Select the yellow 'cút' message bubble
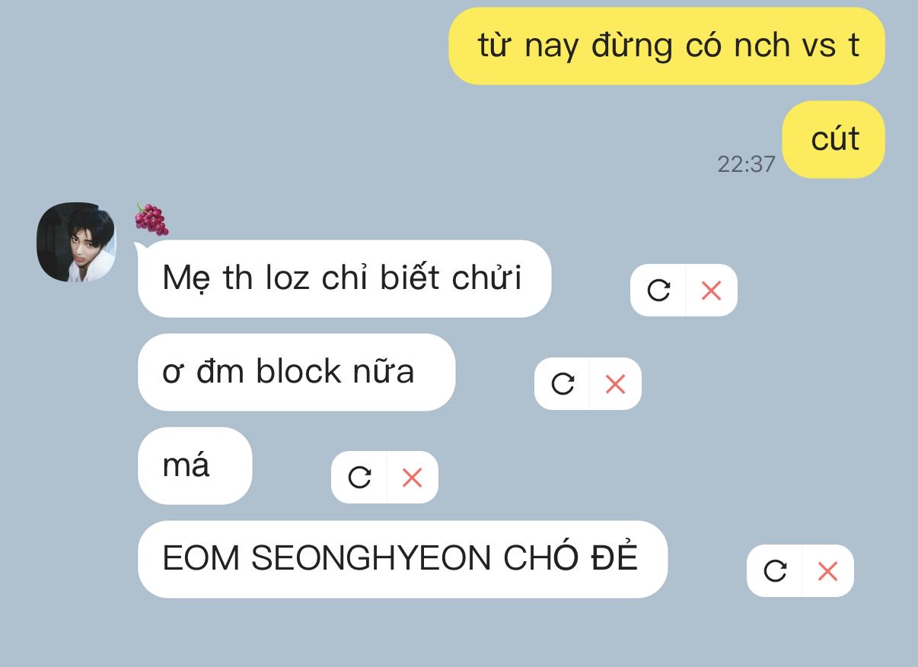This screenshot has width=918, height=667. point(834,139)
